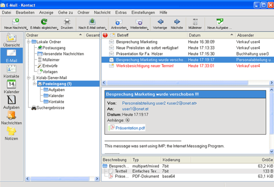Open the Ordner menu
274x187 pixels.
83,12
